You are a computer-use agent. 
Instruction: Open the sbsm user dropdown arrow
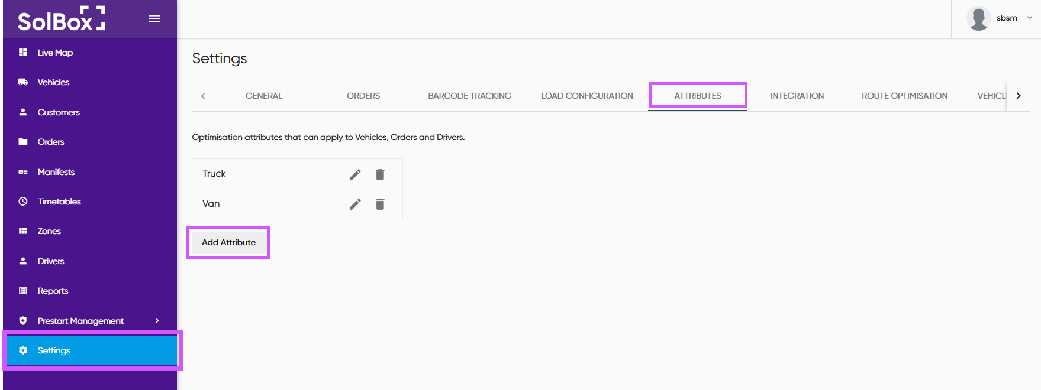click(x=1030, y=18)
